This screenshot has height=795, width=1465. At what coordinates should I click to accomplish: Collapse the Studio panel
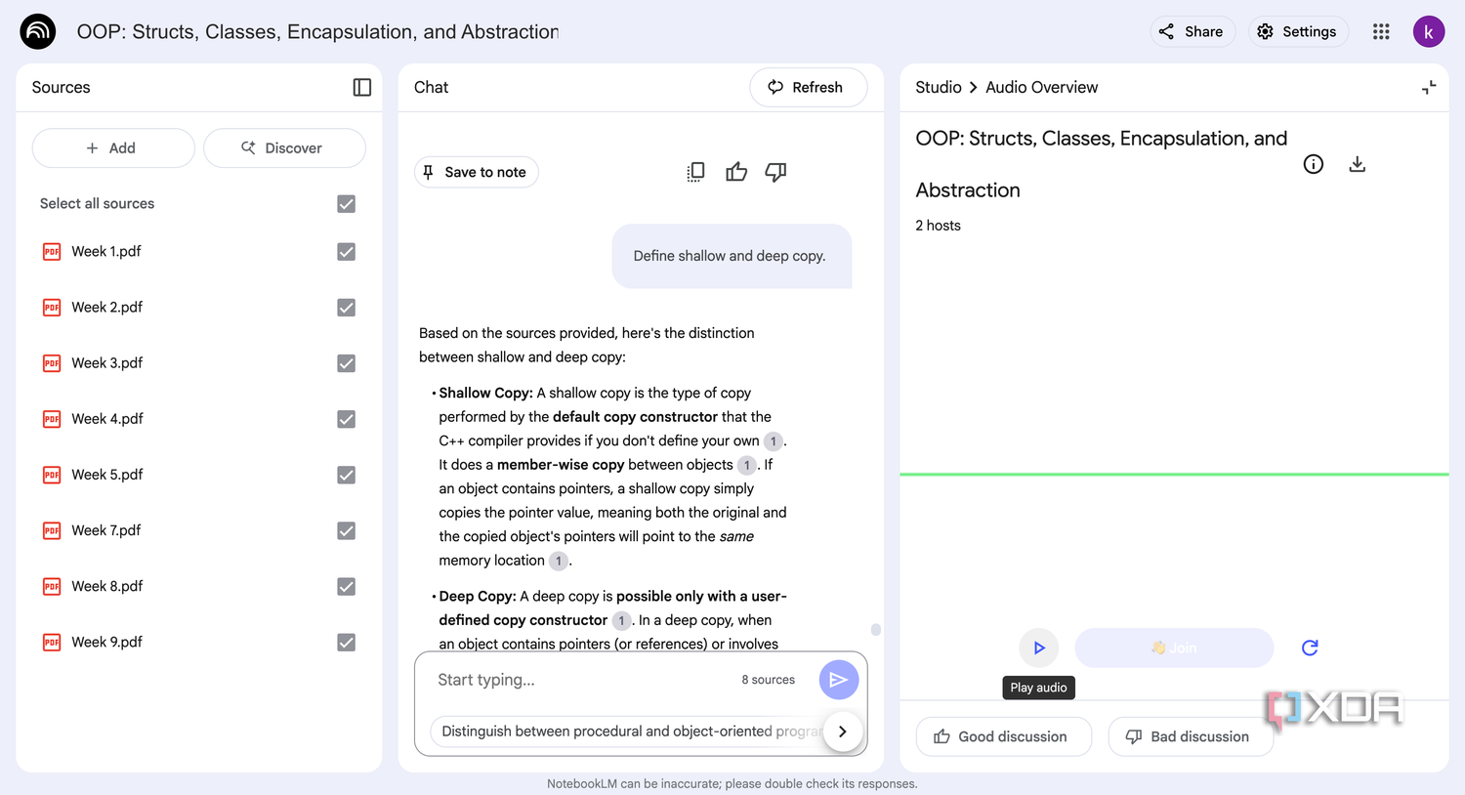1429,87
